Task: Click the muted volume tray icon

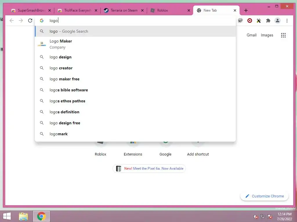Action: 256,217
